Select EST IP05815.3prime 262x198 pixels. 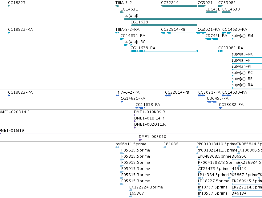pos(135,175)
